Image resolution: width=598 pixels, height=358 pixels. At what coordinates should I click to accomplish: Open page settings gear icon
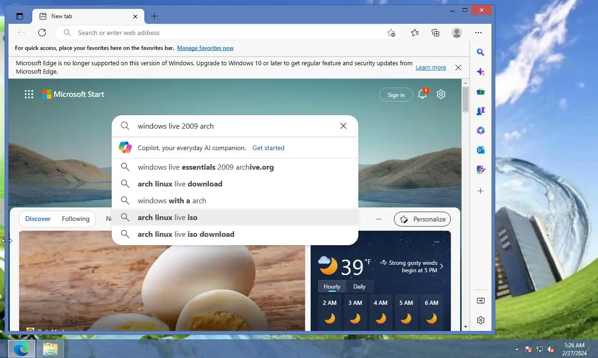pos(441,94)
